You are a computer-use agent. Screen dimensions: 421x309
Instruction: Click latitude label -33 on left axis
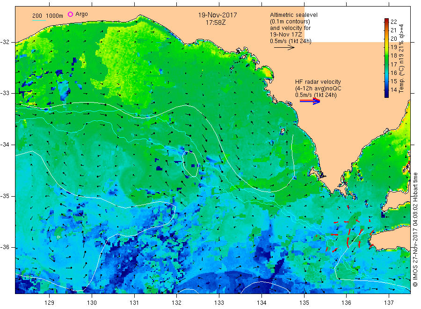coord(5,93)
